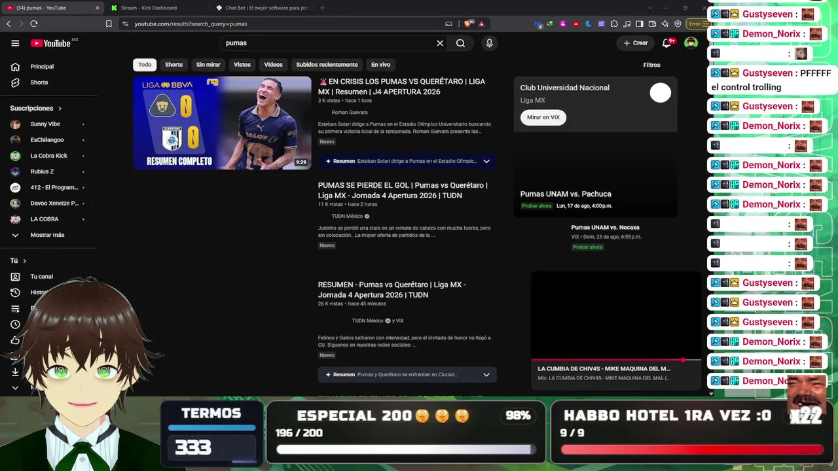Open PUMAS SE PIERDE EL GOL video title

click(403, 190)
